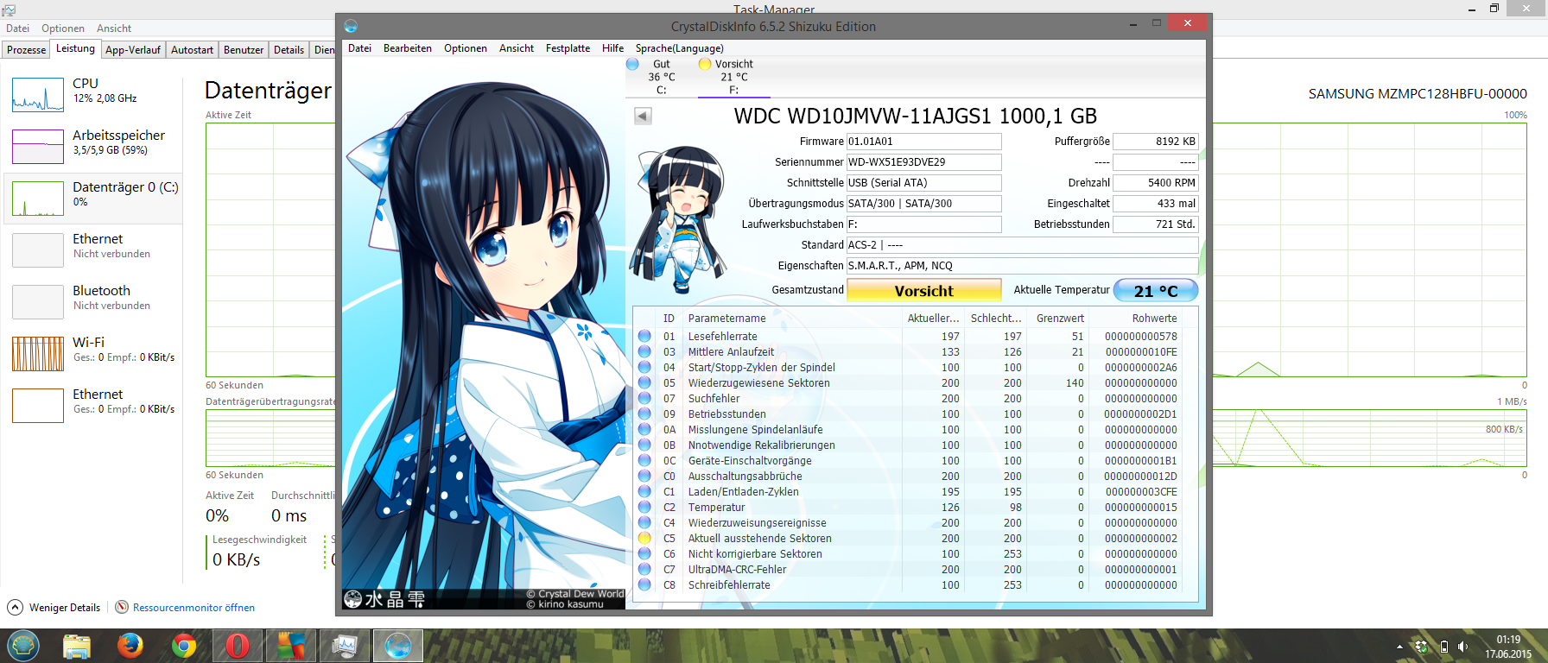Click the chibi Shizuku character image
1548x663 pixels.
point(677,218)
